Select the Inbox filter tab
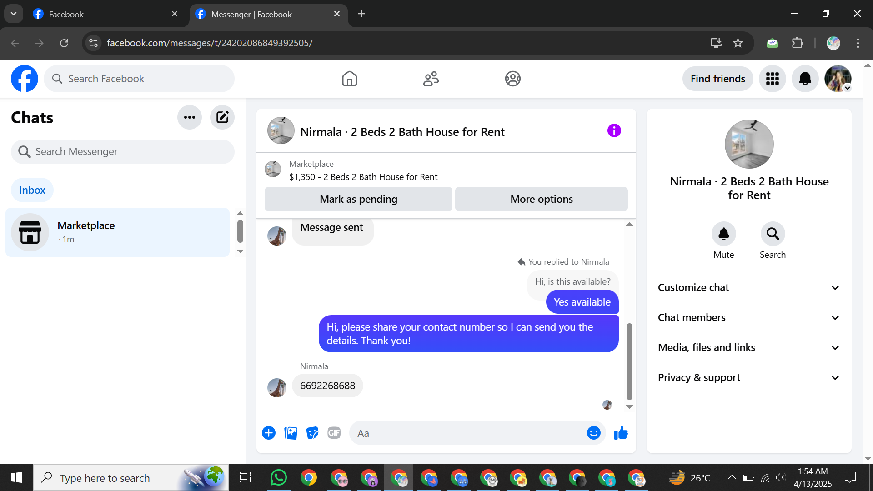 click(32, 190)
